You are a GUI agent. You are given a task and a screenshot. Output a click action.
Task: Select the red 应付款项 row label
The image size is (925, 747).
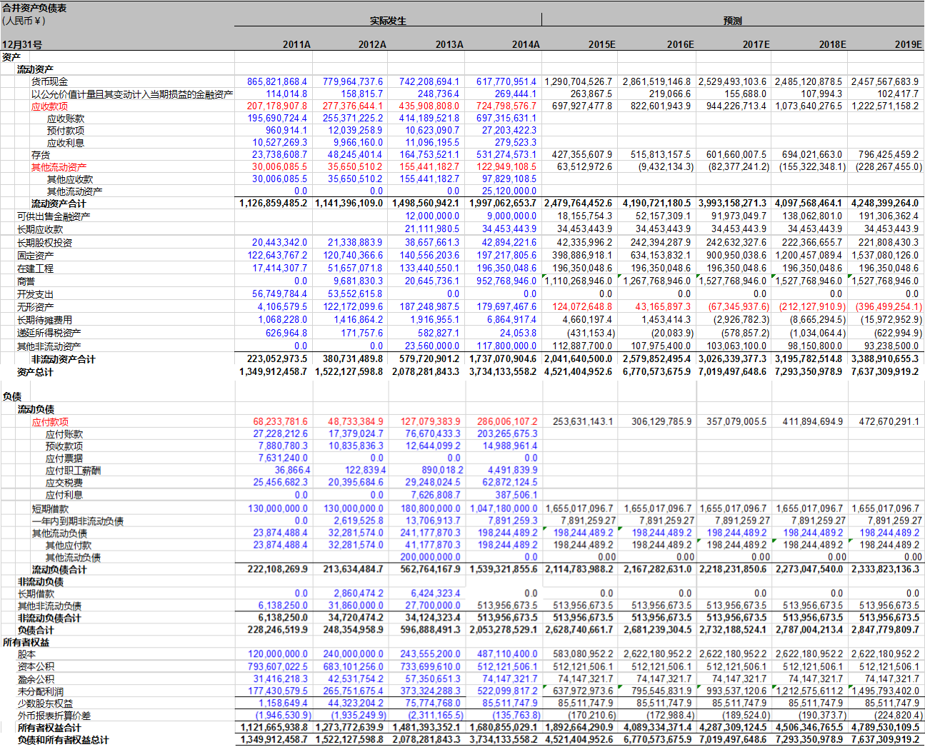(50, 422)
